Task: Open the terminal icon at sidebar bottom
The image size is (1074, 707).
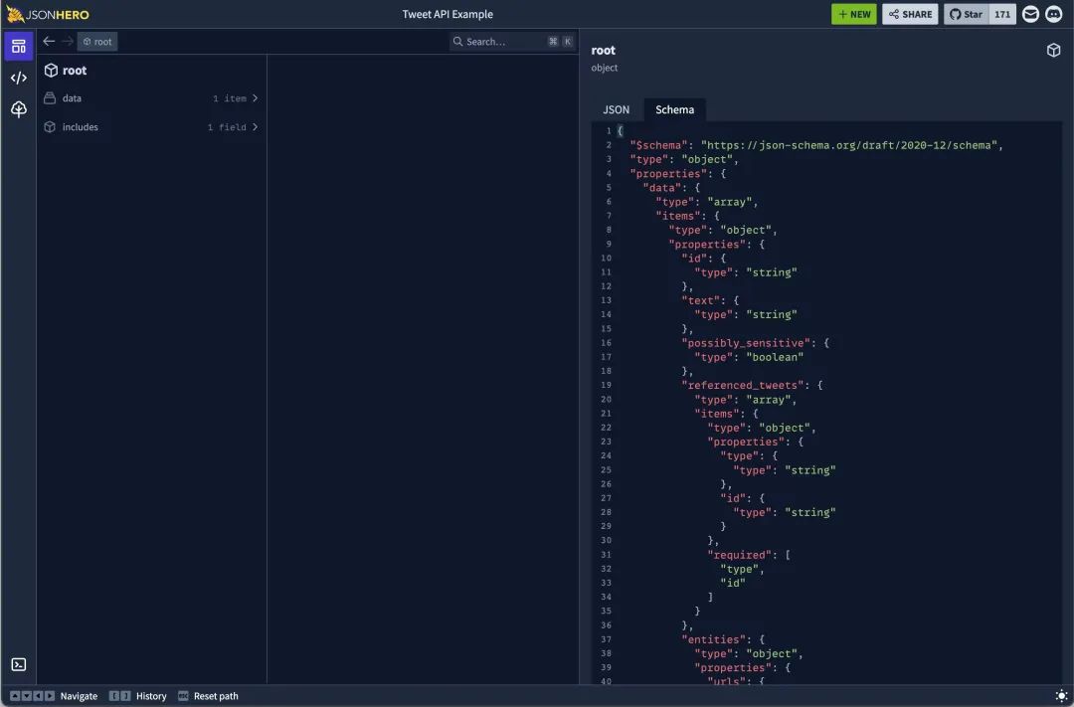Action: click(x=18, y=664)
